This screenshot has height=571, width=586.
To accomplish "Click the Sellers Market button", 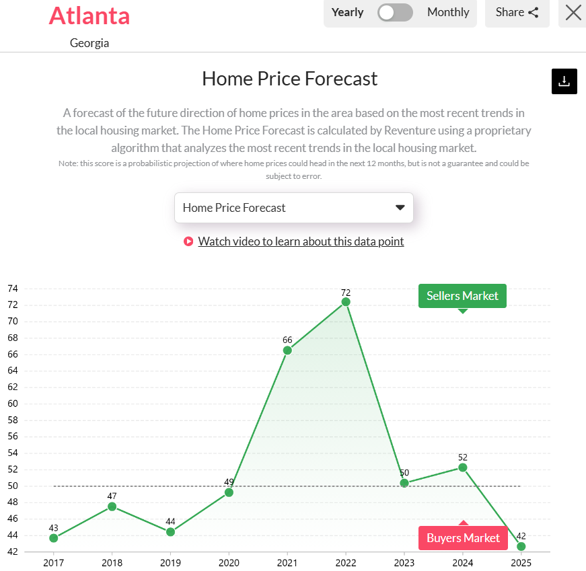I will click(462, 295).
